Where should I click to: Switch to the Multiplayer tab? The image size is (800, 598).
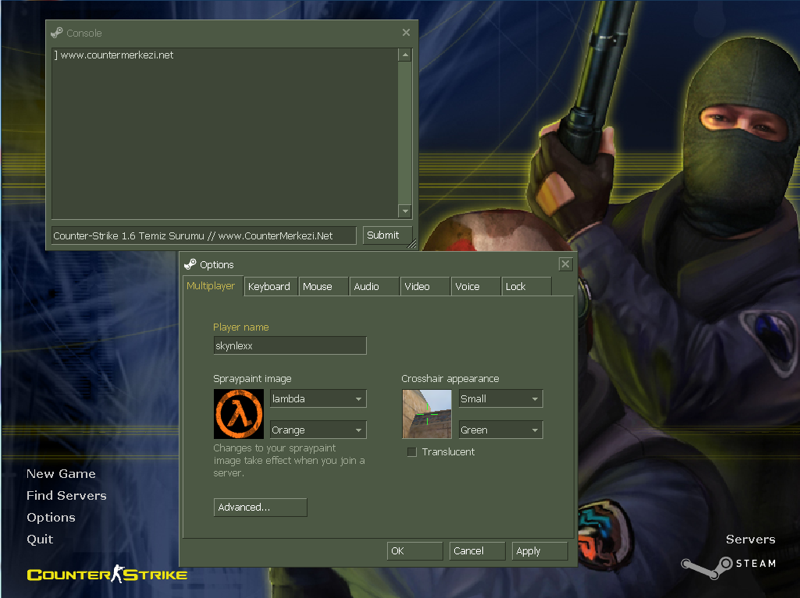point(212,286)
